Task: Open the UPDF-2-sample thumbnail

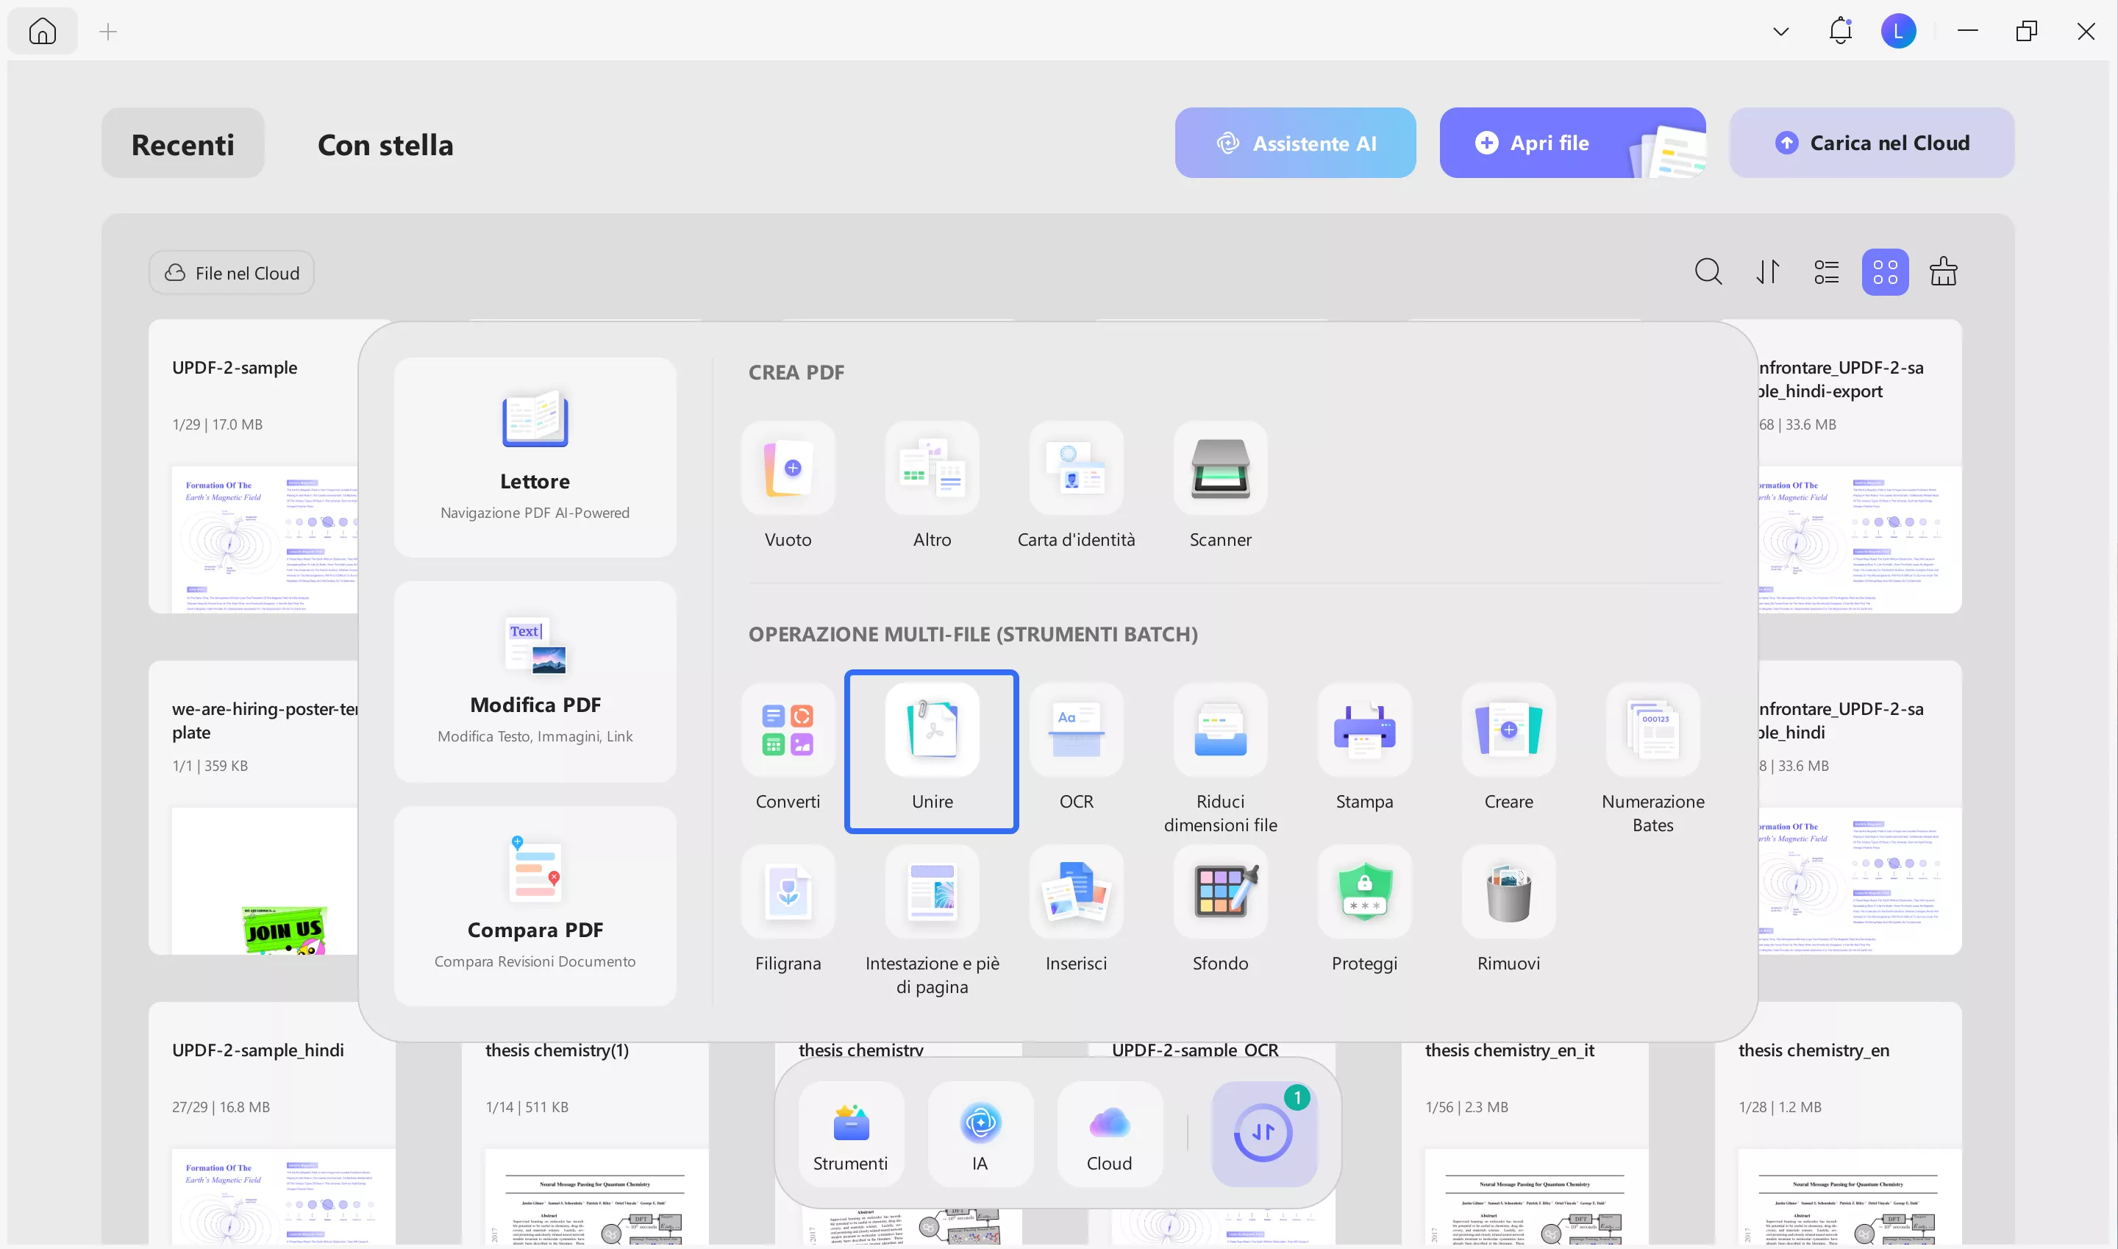Action: pos(261,538)
